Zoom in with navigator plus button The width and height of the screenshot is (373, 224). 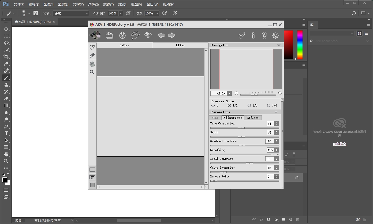[x=280, y=93]
